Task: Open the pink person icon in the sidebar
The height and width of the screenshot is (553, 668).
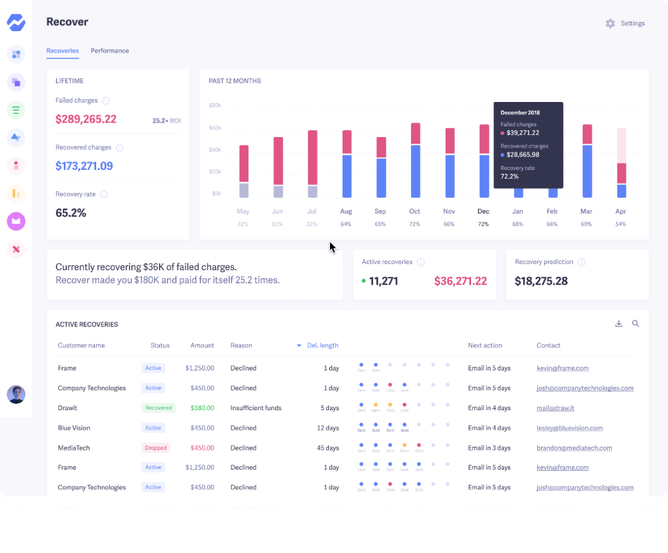Action: 16,165
